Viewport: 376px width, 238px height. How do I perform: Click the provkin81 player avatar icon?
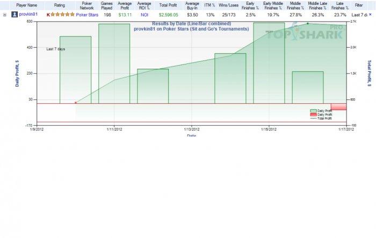(15, 15)
